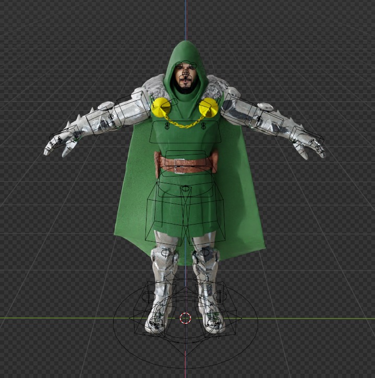Select the eye circle control on screen-right
The width and height of the screenshot is (375, 378).
(x=192, y=66)
